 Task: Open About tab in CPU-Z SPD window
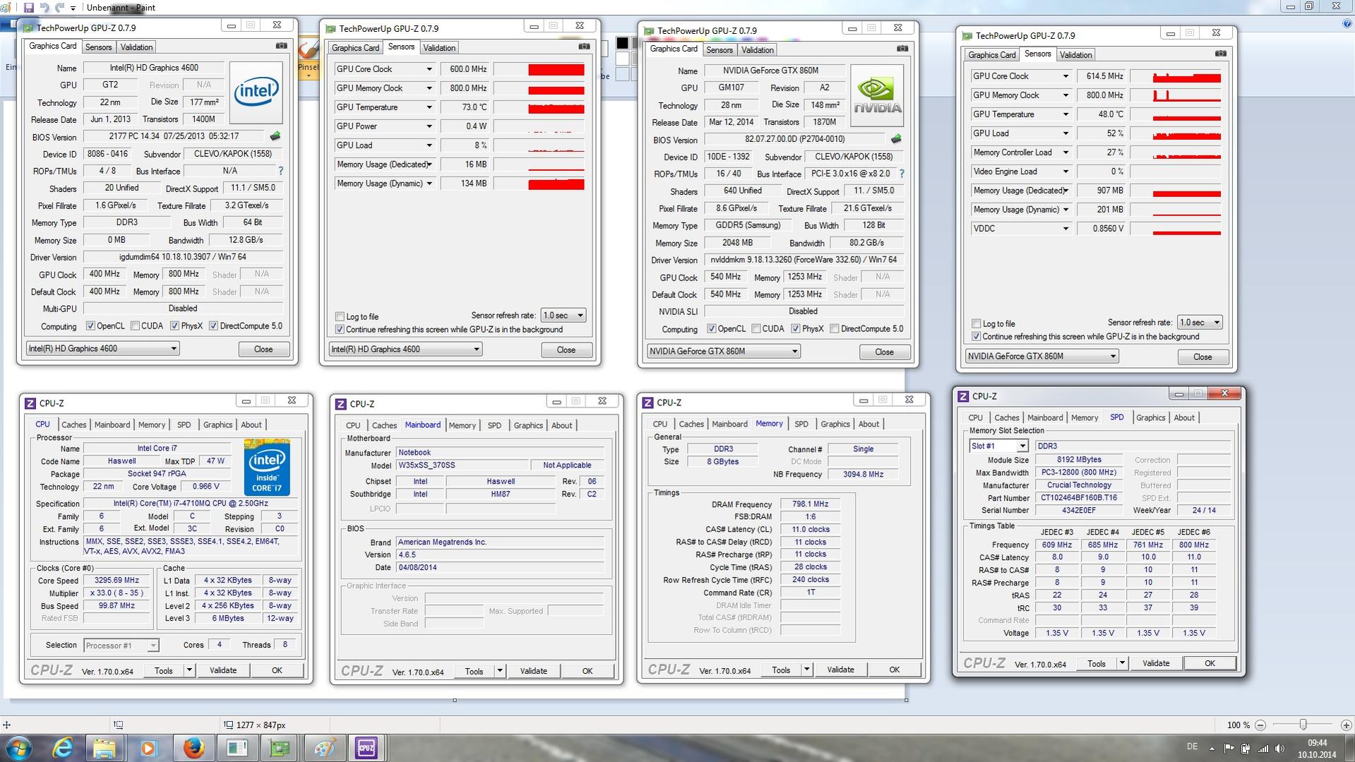tap(1184, 418)
